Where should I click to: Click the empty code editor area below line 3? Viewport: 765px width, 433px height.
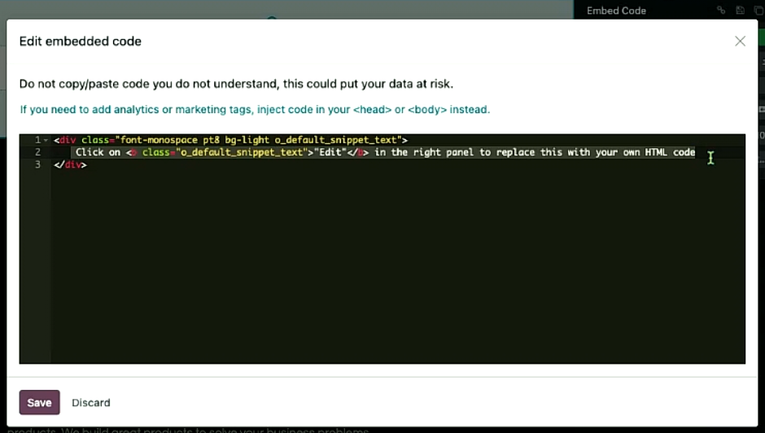coord(398,266)
